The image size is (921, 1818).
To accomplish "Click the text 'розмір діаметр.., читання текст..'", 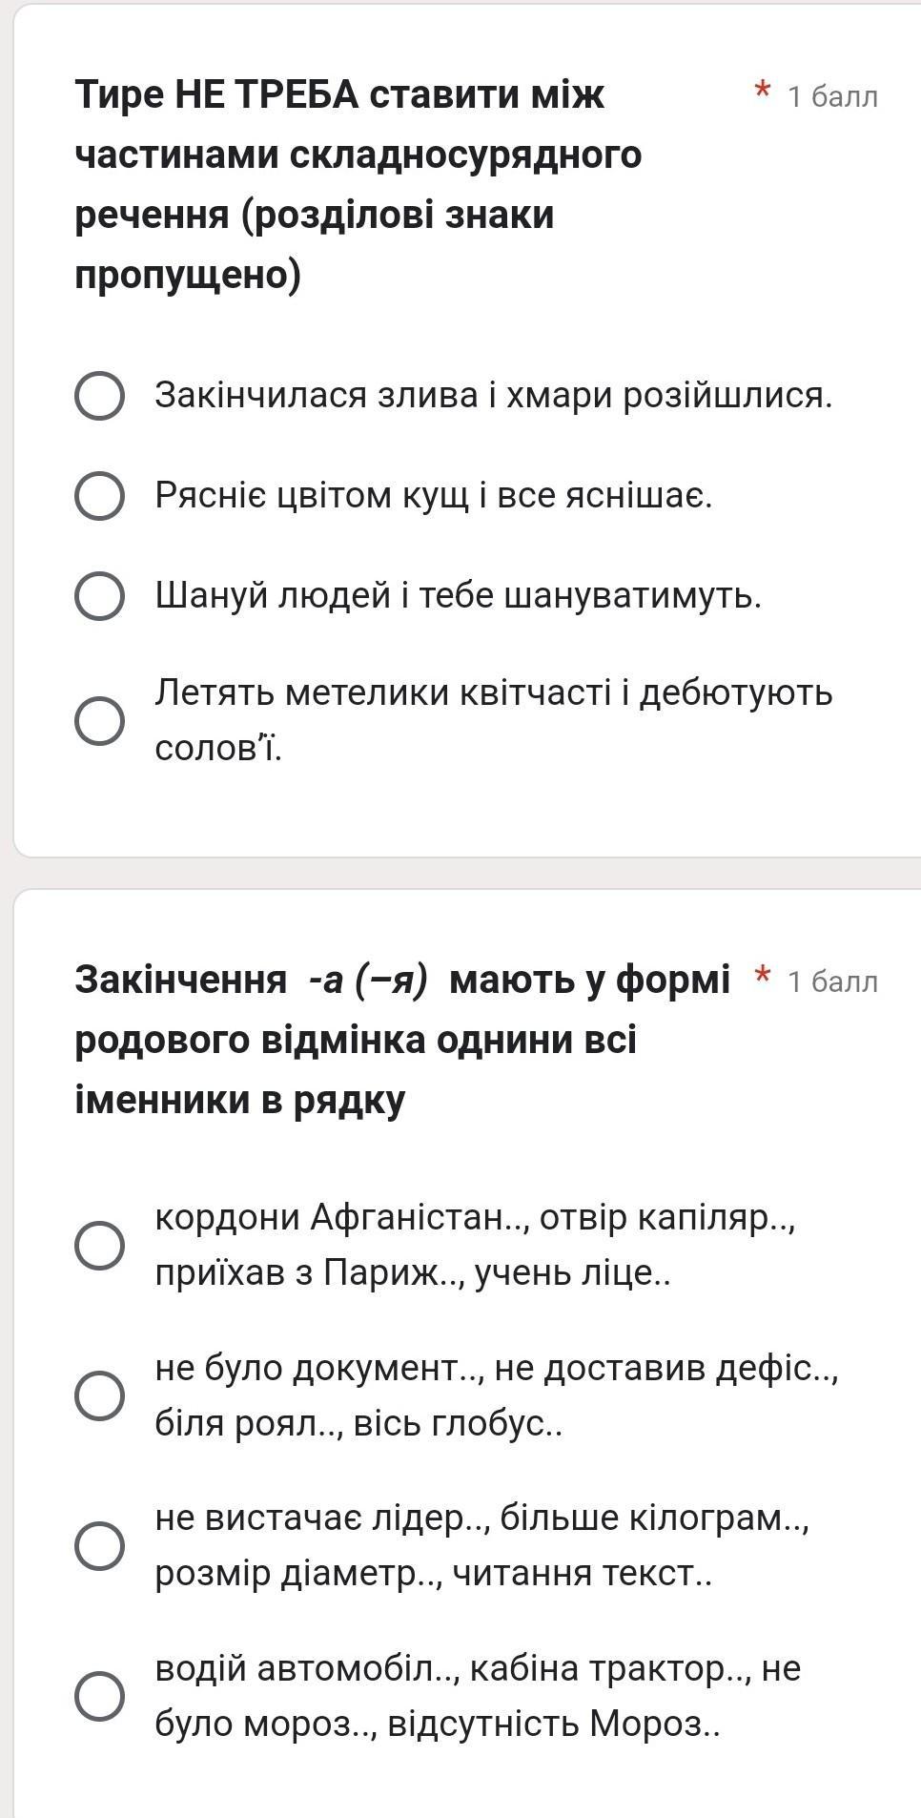I will click(434, 1573).
